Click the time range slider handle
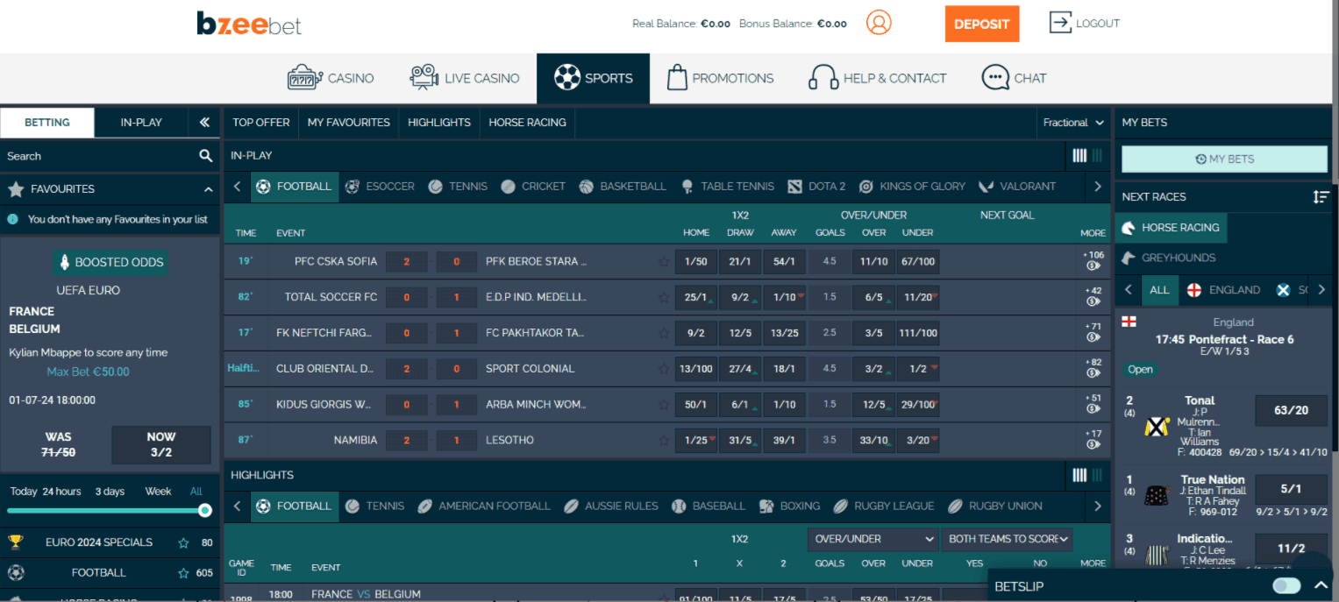The height and width of the screenshot is (602, 1339). (204, 510)
